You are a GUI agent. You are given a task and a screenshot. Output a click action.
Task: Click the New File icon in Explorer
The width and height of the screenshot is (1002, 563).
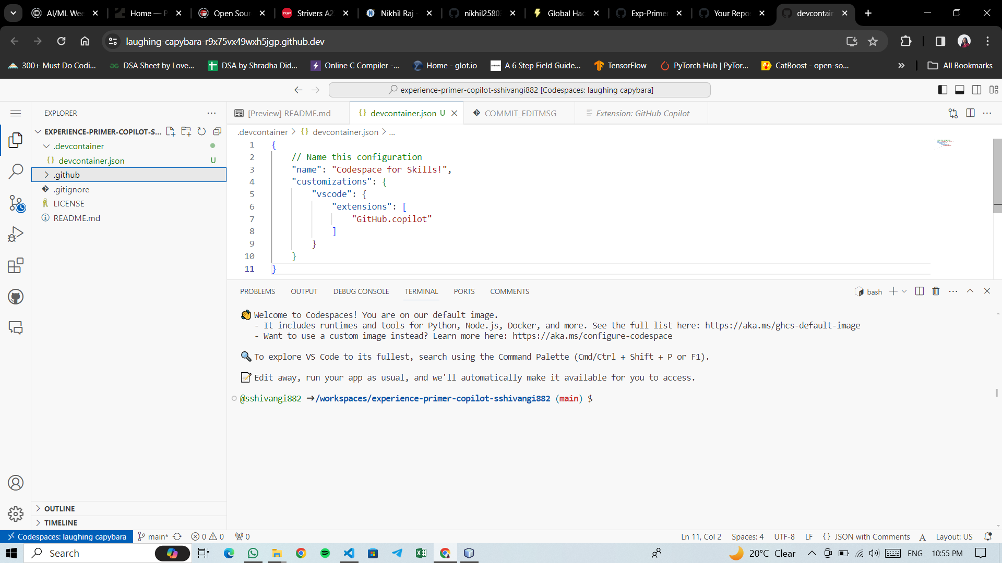[x=170, y=131]
